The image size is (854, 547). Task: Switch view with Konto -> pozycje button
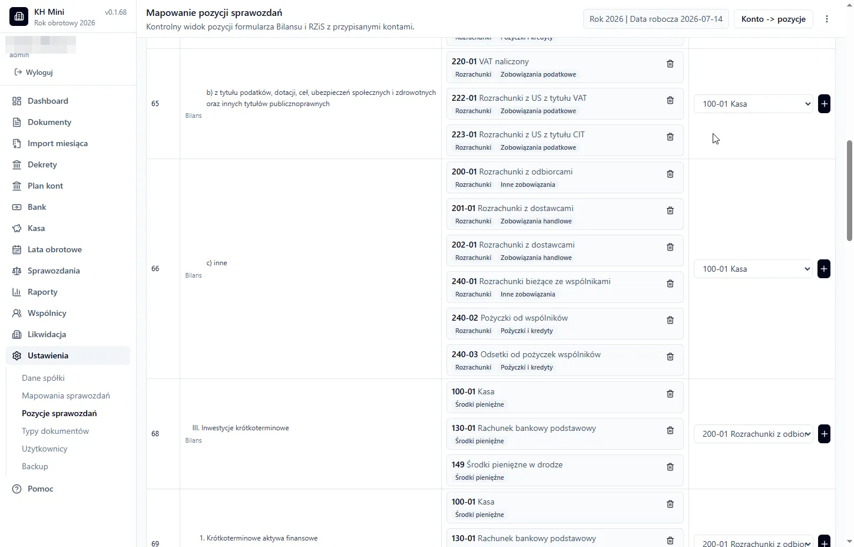click(x=773, y=19)
